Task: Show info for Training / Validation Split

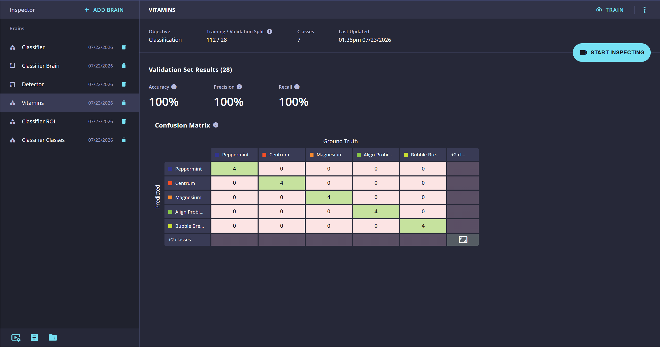Action: (x=269, y=31)
